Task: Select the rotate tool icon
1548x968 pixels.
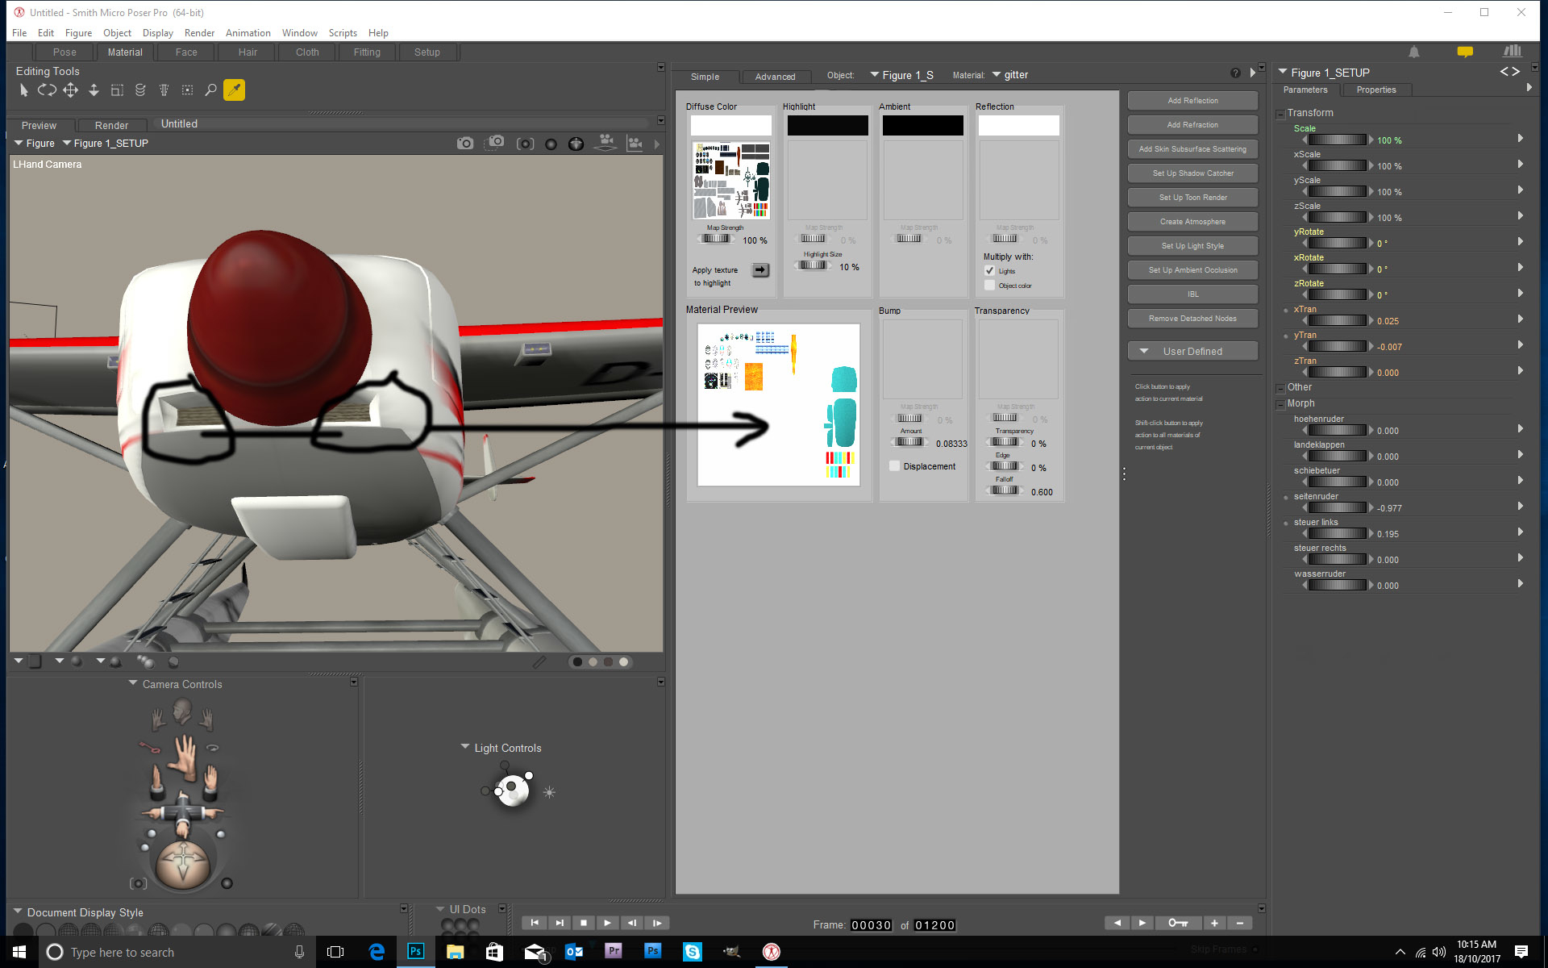Action: (x=47, y=90)
